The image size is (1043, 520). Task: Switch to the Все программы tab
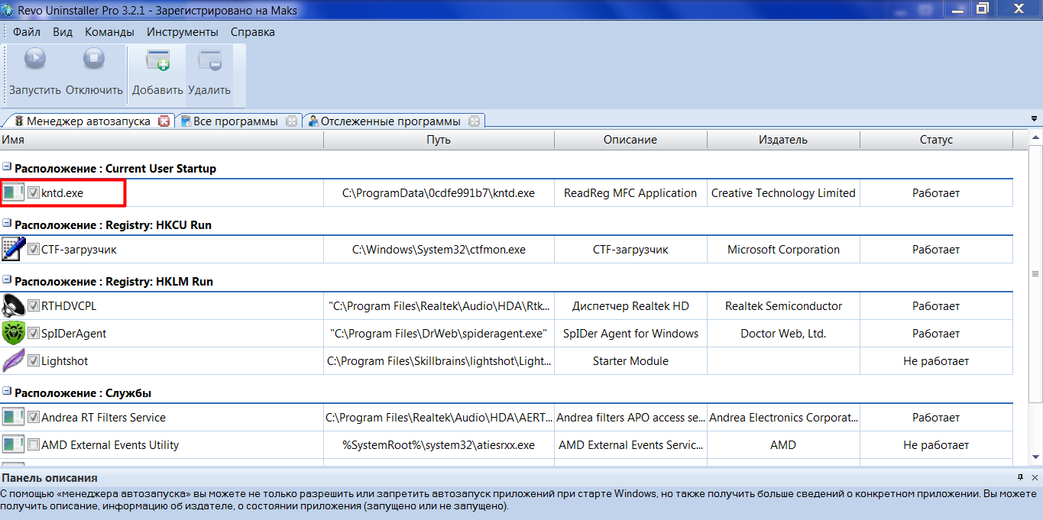[x=235, y=121]
